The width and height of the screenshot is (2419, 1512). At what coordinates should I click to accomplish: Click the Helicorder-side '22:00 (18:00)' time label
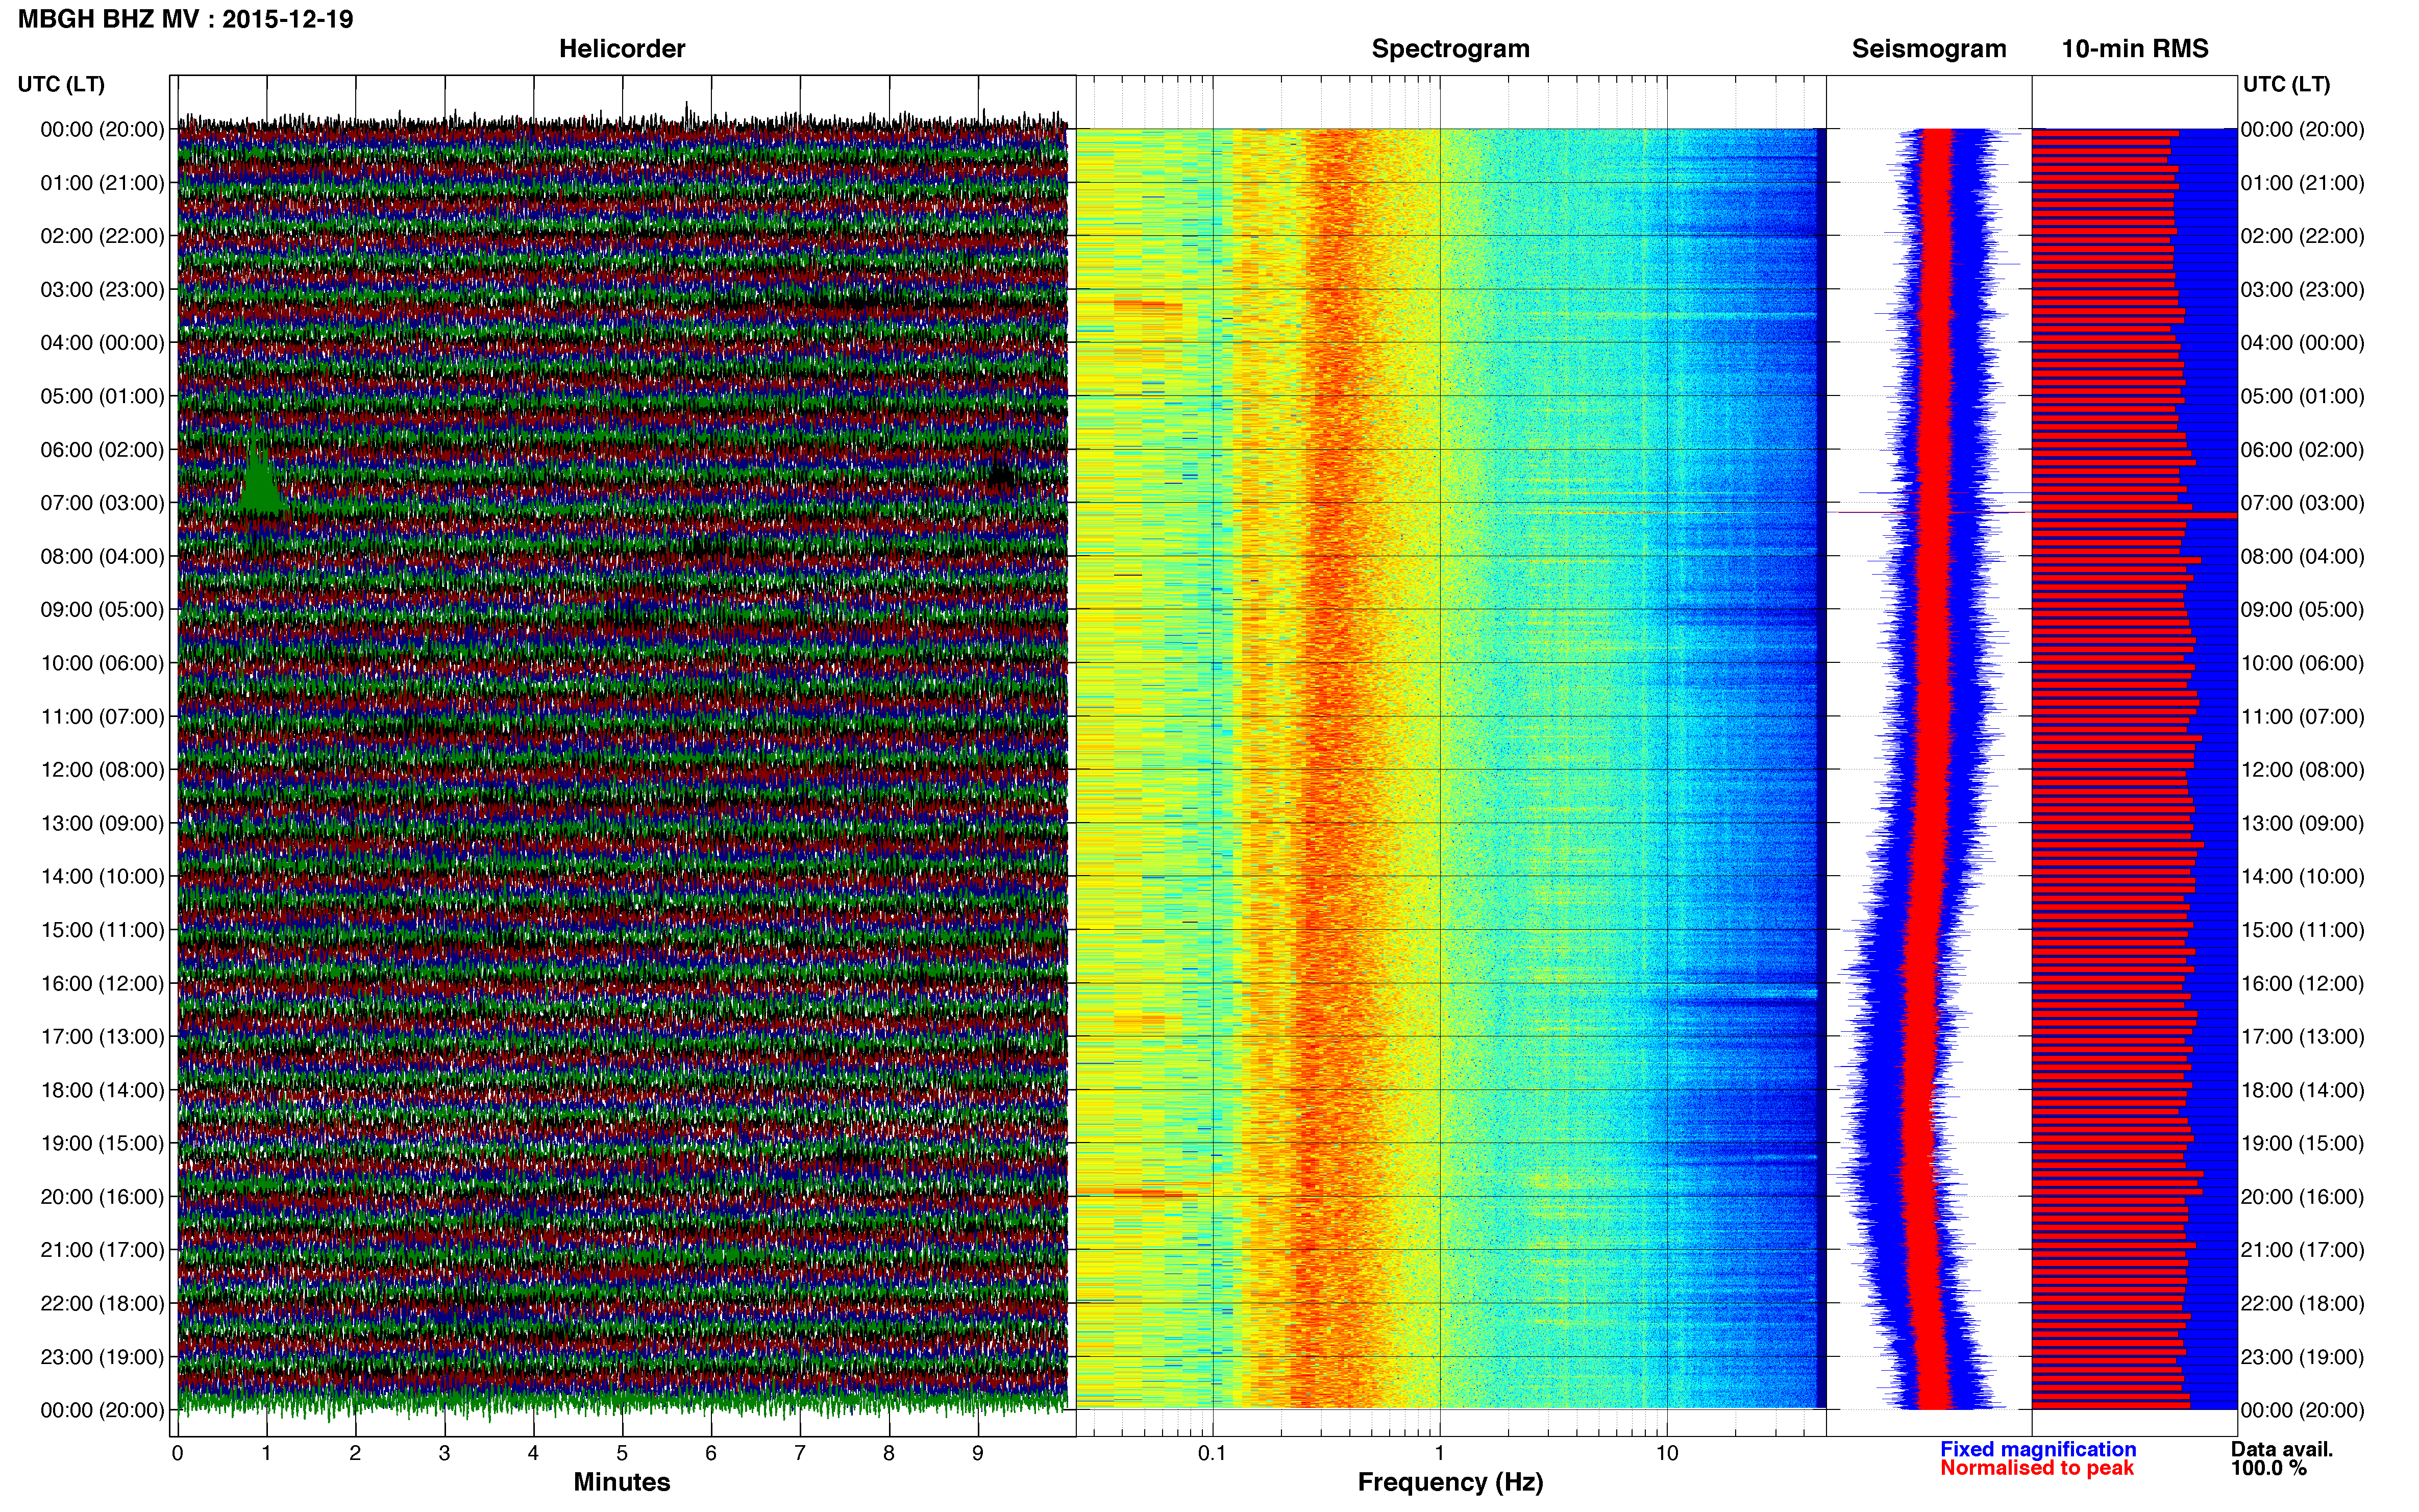[102, 1304]
